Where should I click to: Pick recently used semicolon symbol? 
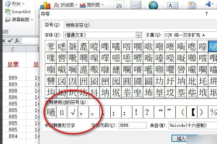tap(116, 112)
